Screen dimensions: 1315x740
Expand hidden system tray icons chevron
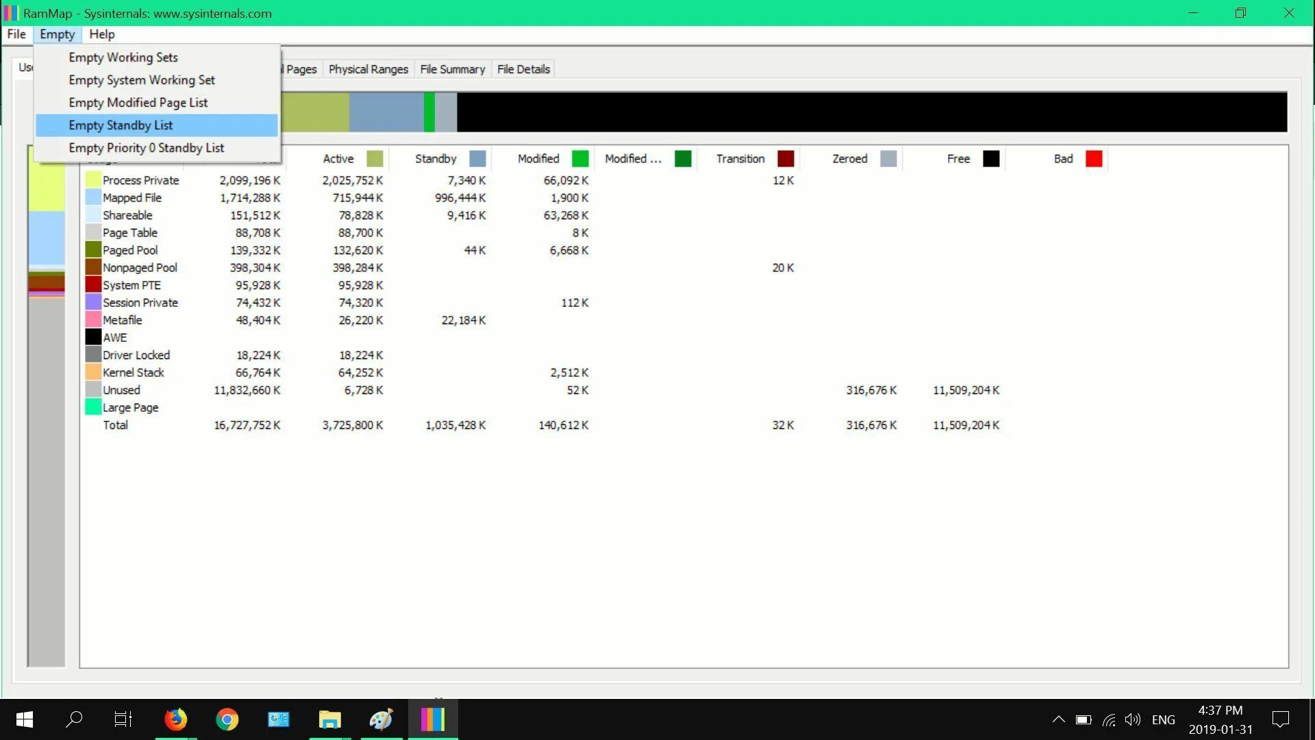point(1058,719)
